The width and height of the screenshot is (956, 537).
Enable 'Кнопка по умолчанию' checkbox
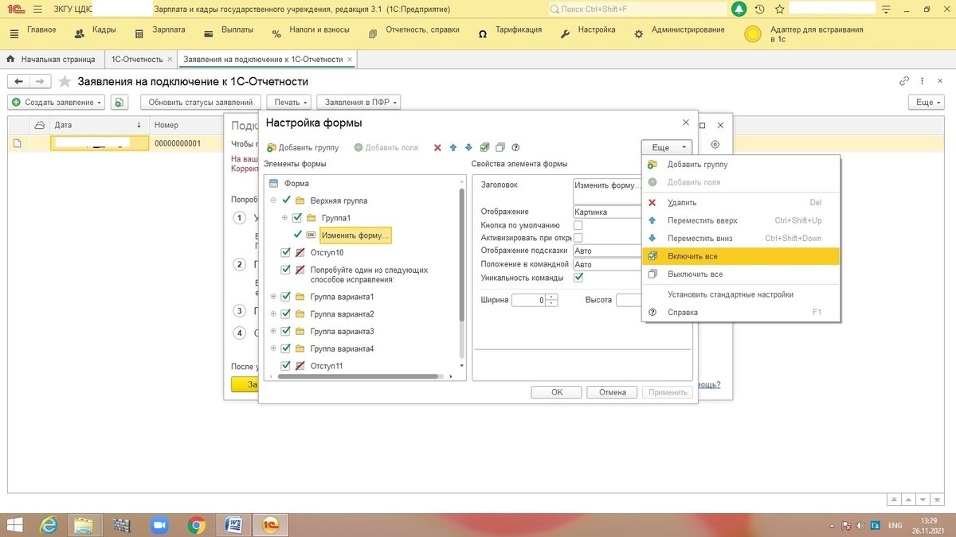click(578, 225)
